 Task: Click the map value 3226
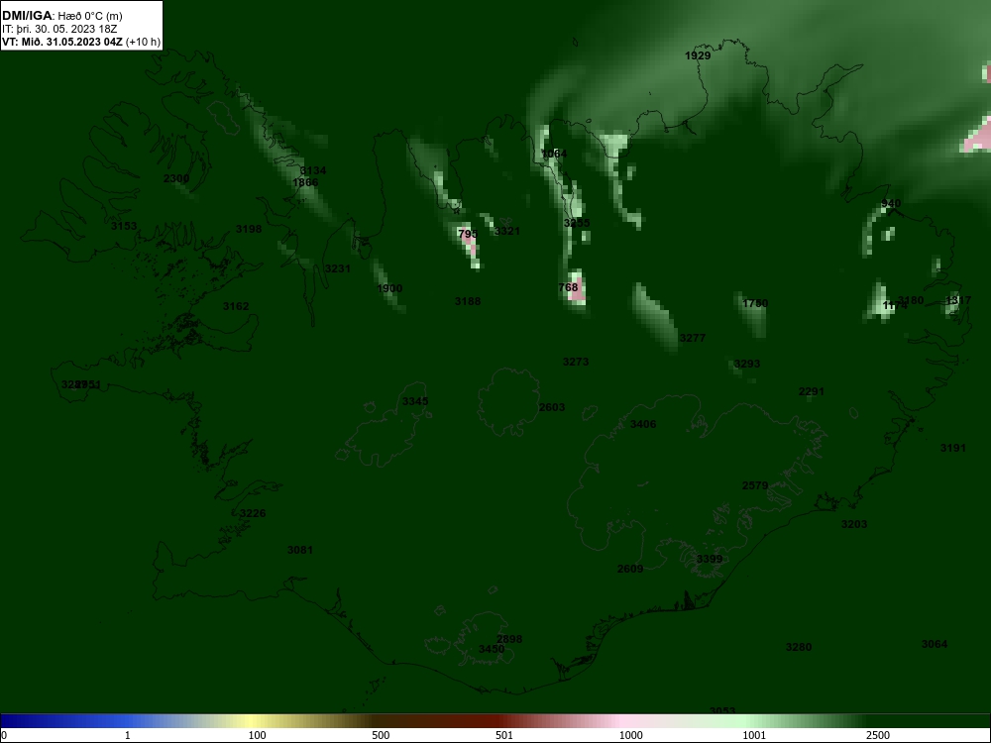pos(253,513)
